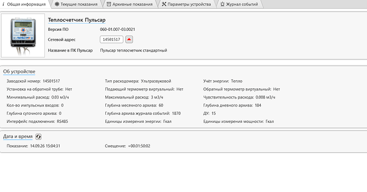Click Интерфейс подключения: RS485
Screen dimensions: 367x192
[37, 121]
